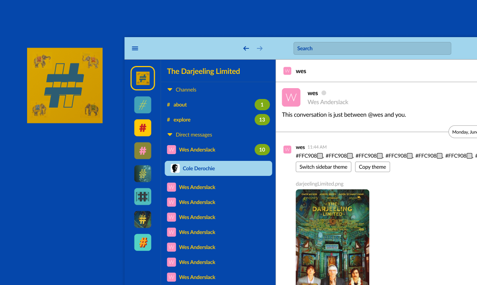
Task: Click the second #FFC908 color swatch
Action: 350,156
